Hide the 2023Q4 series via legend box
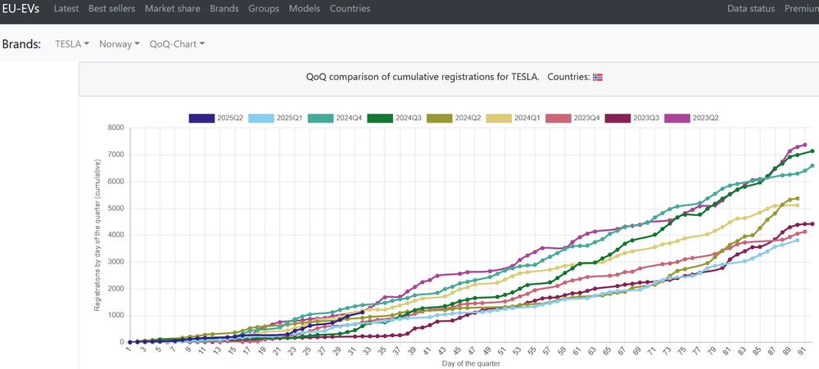The height and width of the screenshot is (369, 819). (x=559, y=118)
